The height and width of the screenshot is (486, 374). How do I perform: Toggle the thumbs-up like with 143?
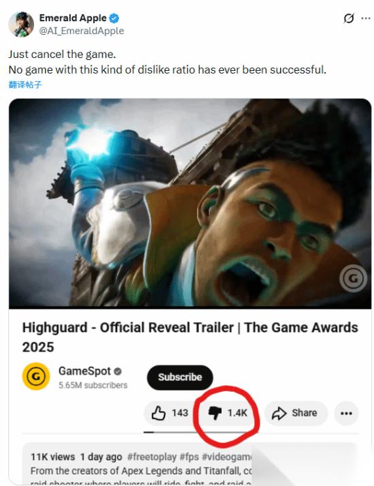[x=169, y=413]
